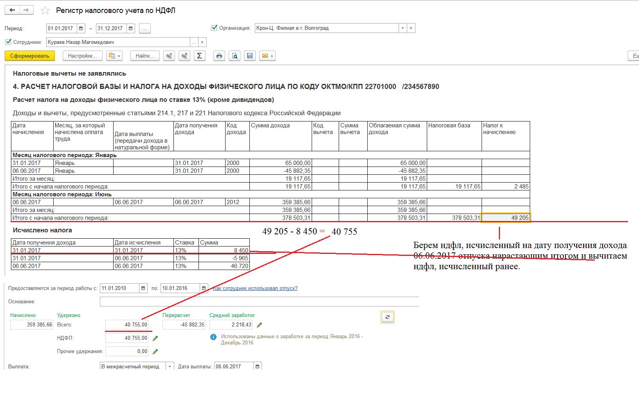This screenshot has width=639, height=404.
Task: Edit Средний заработок with pencil icon
Action: 260,325
